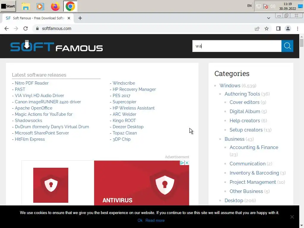The height and width of the screenshot is (228, 304).
Task: Open the Shadowsocks link
Action: 28,121
